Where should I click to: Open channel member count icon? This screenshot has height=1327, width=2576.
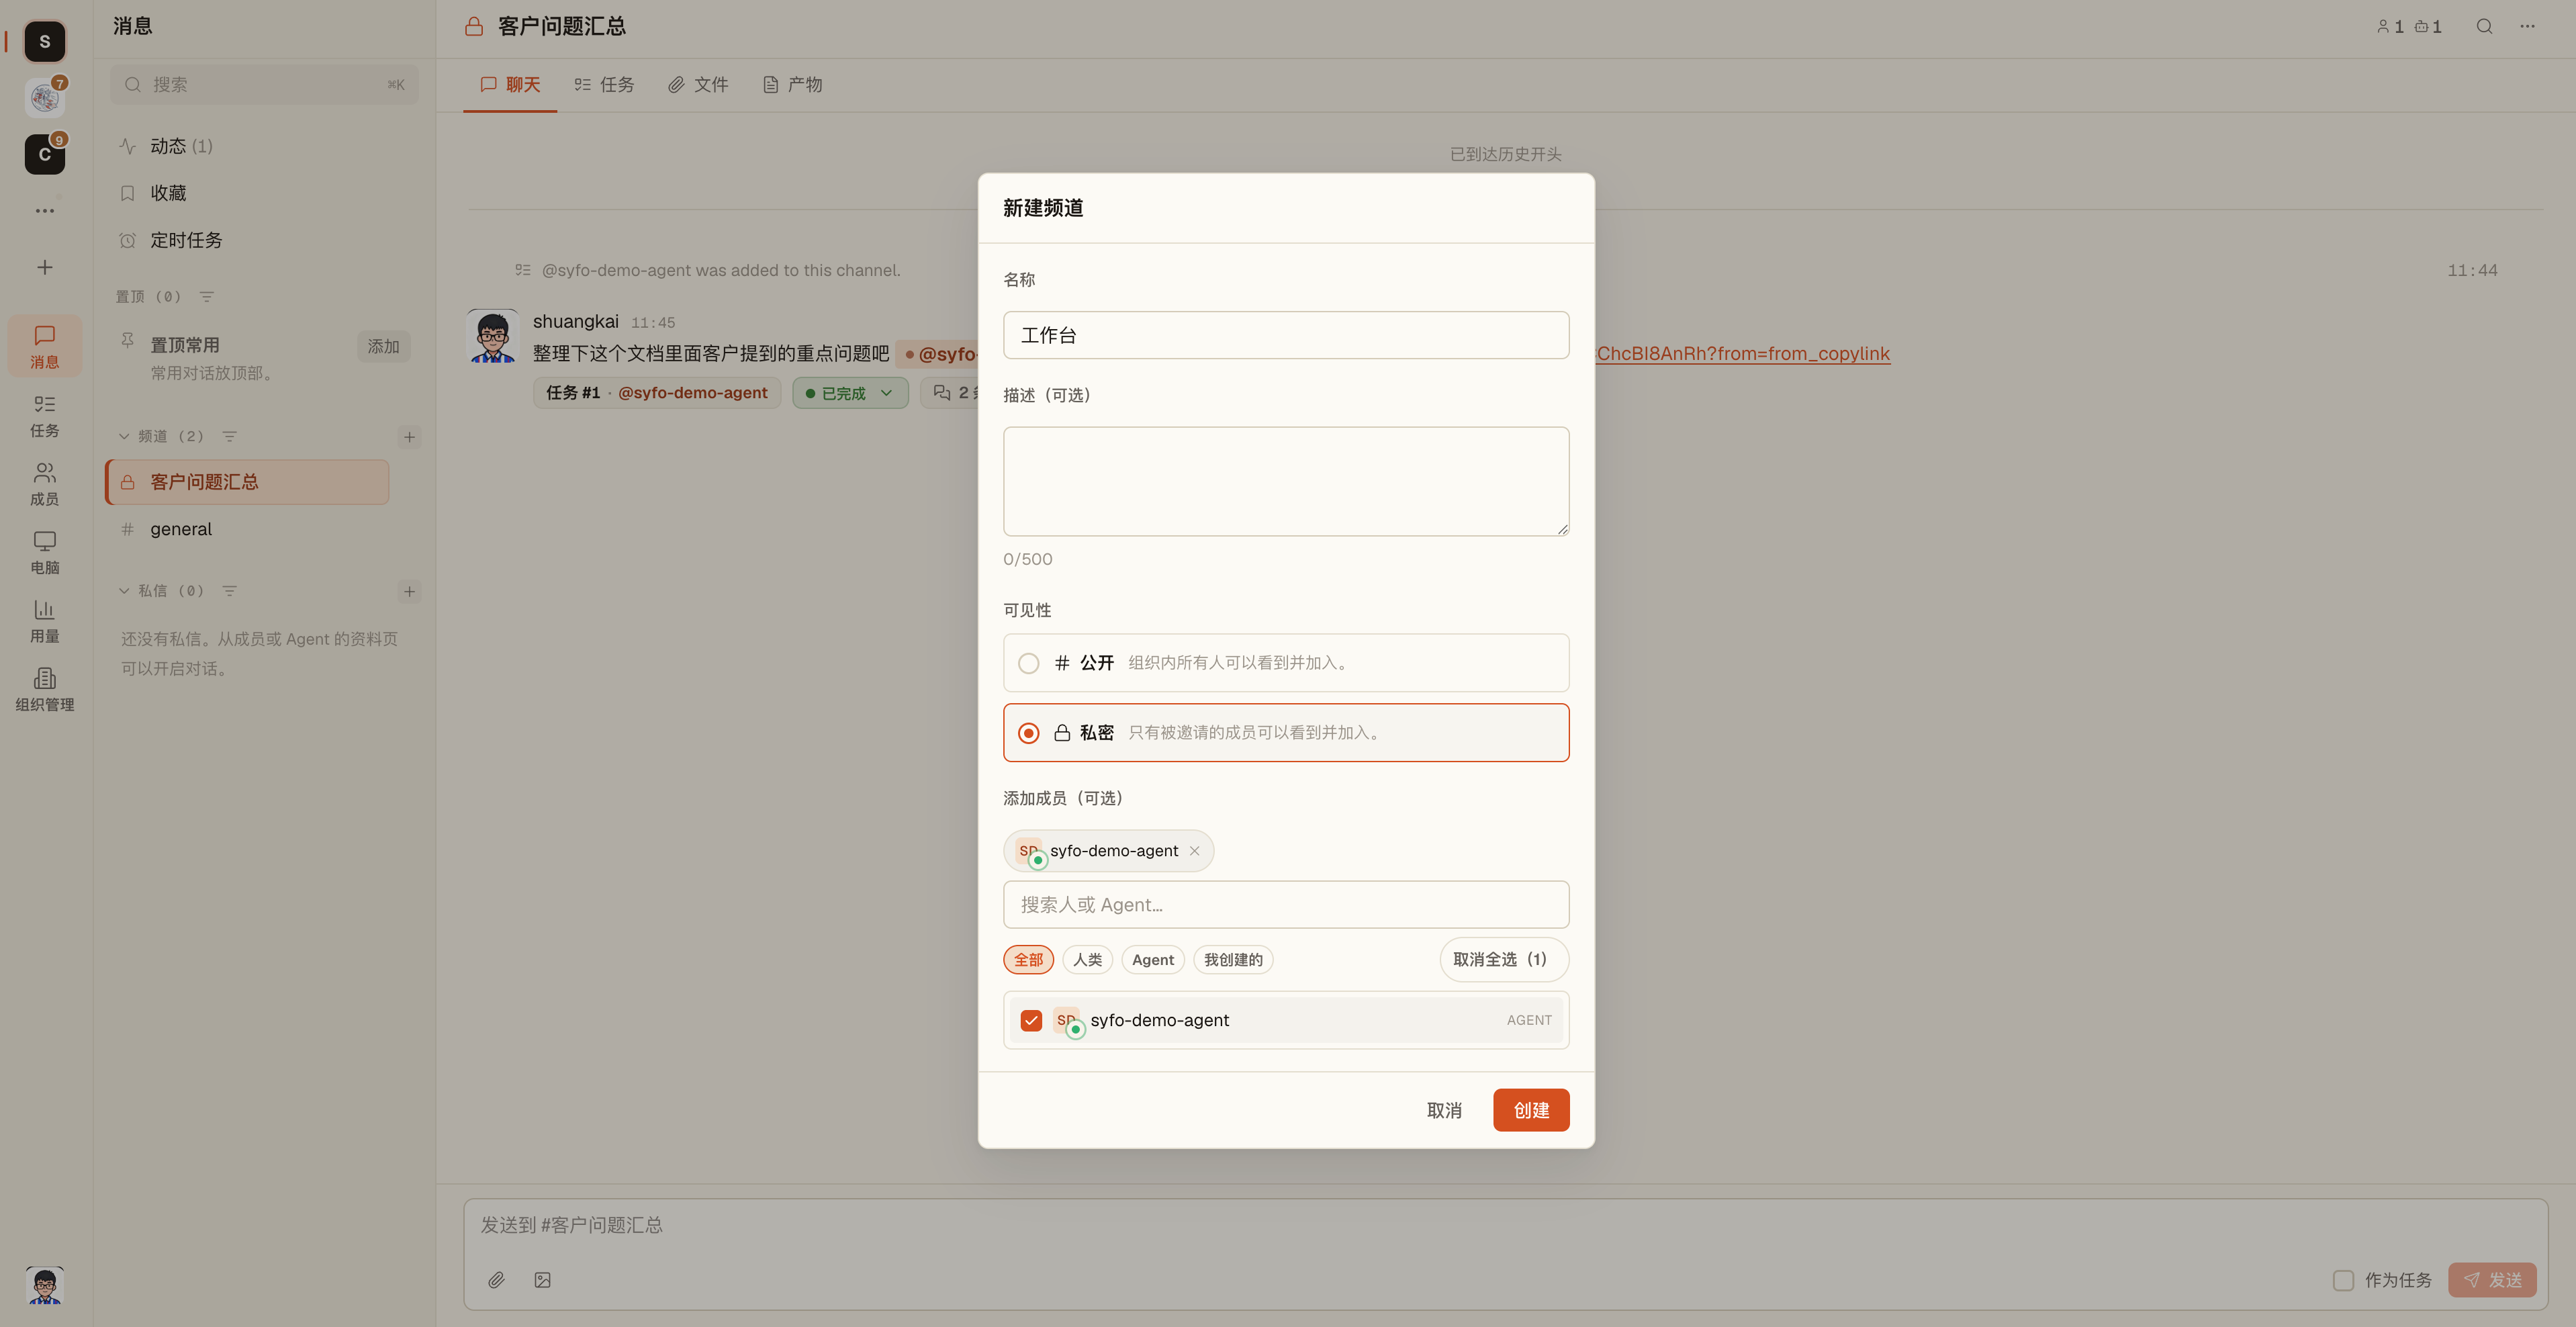2390,27
